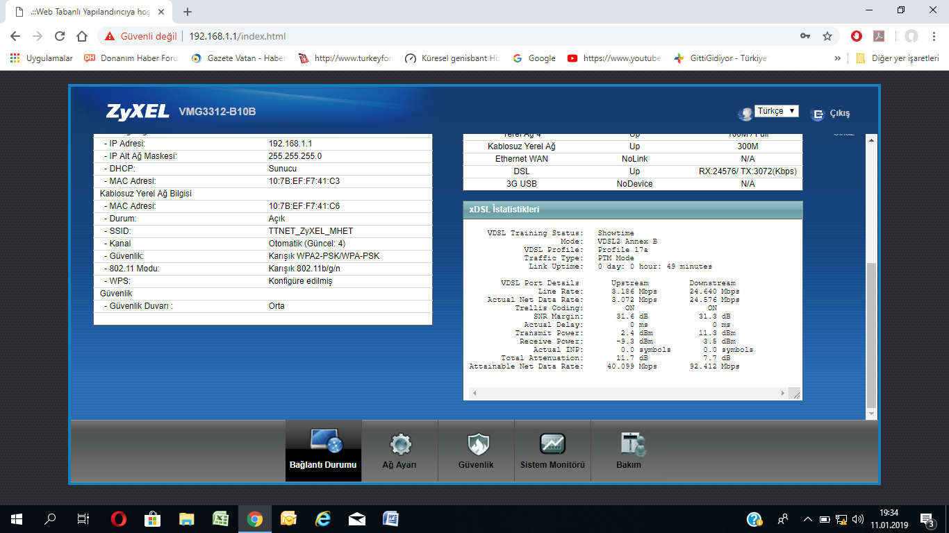The height and width of the screenshot is (533, 949).
Task: Click the 3G USB NoDevice status
Action: coord(634,184)
